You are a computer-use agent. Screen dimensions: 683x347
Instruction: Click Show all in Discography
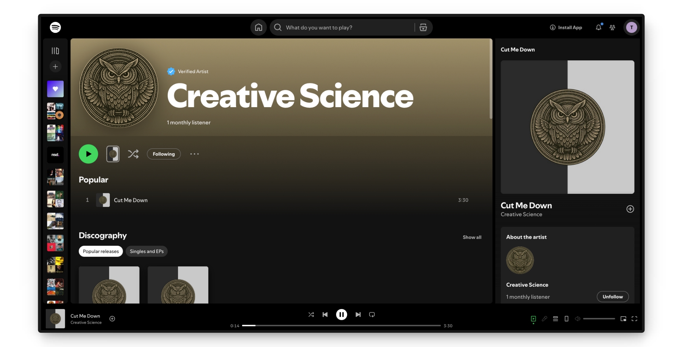472,237
